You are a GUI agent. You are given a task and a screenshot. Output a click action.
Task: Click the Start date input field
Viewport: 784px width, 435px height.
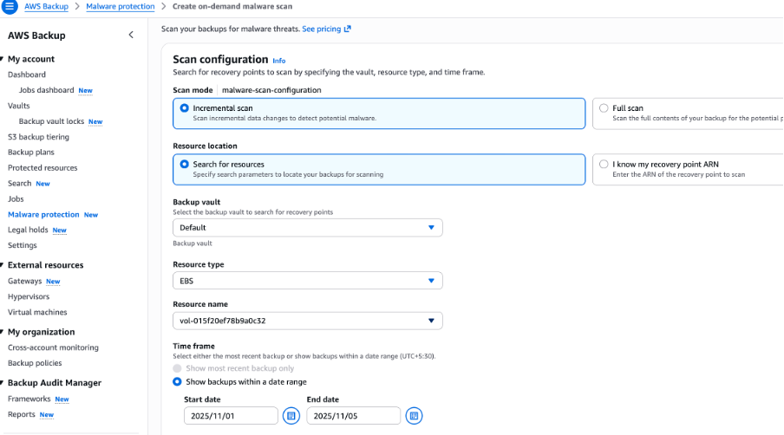[x=231, y=416]
